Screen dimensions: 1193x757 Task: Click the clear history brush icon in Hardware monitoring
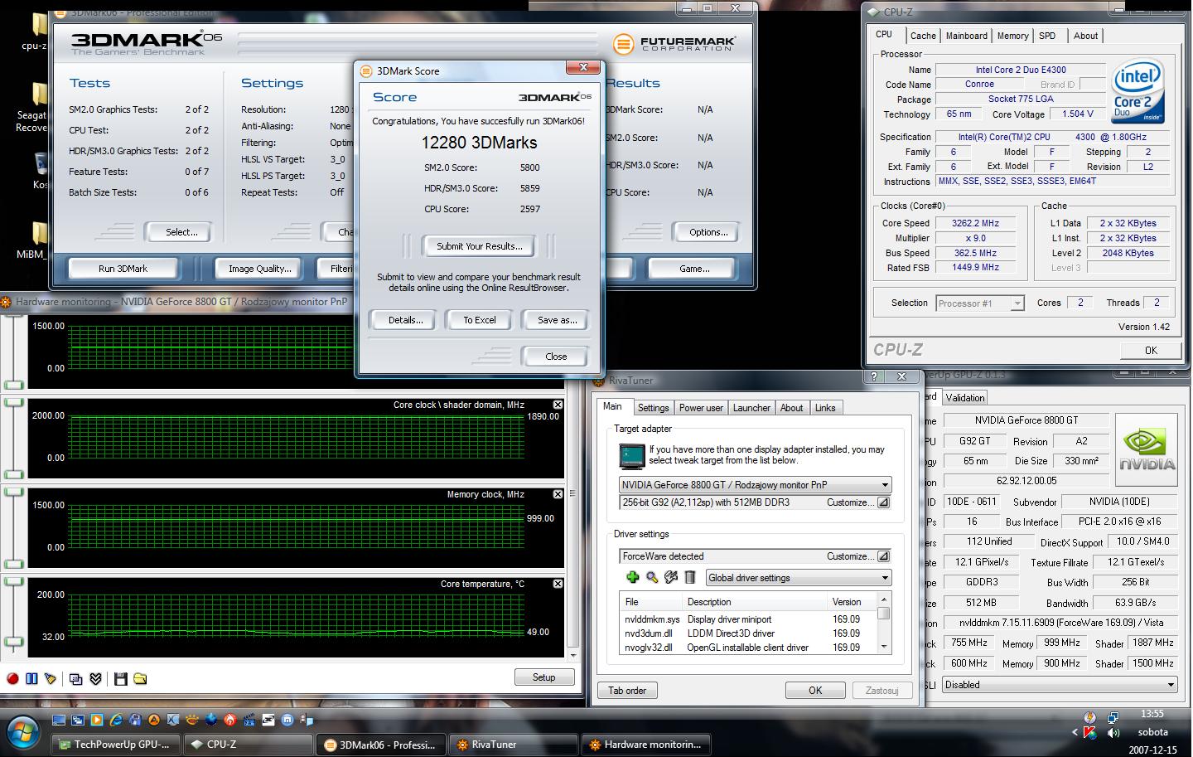(51, 679)
